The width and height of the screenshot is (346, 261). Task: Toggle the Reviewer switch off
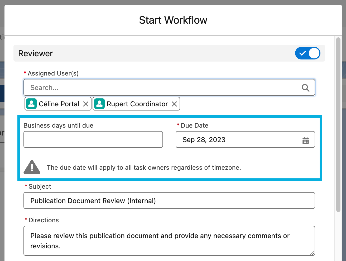[x=307, y=53]
